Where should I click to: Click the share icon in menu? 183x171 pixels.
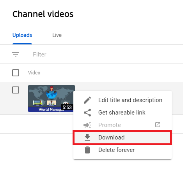pyautogui.click(x=87, y=113)
